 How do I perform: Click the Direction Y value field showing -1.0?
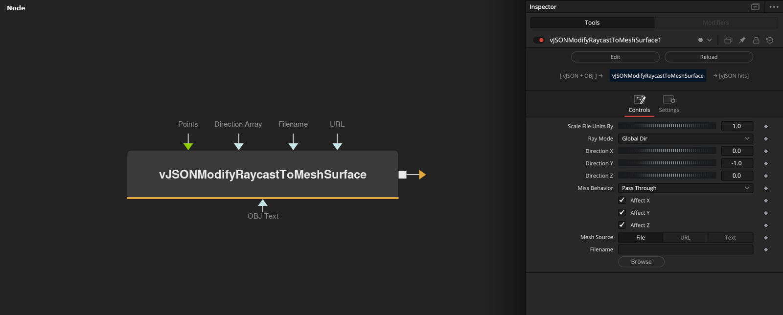pyautogui.click(x=737, y=163)
